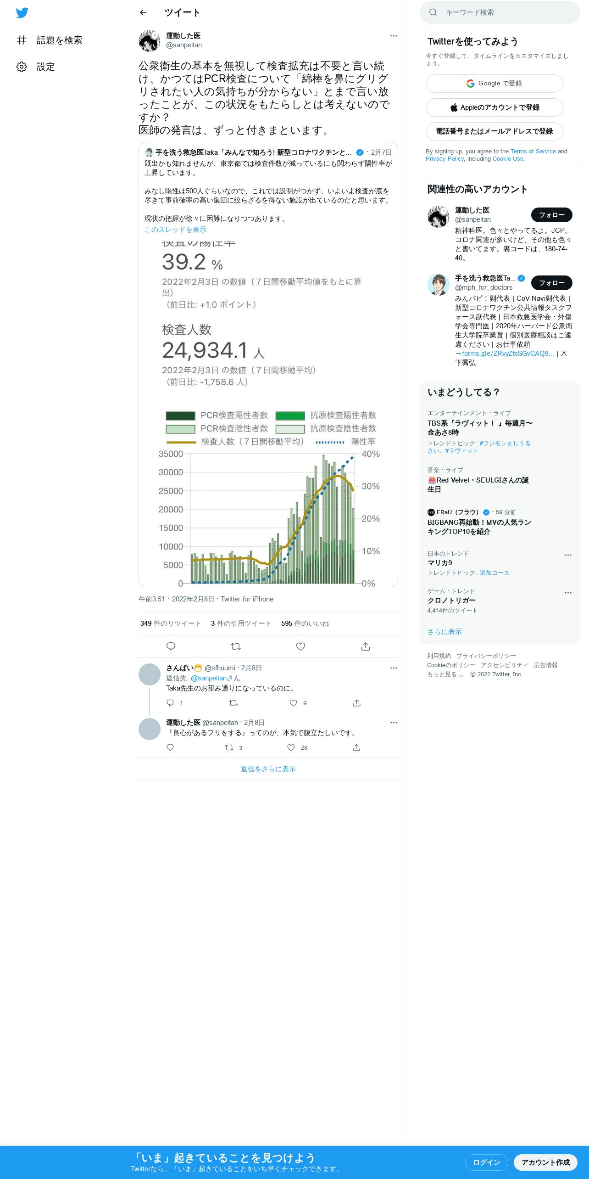Screen dimensions: 589x1179
Task: Follow 手を洗う救急医Taka account
Action: (x=552, y=283)
